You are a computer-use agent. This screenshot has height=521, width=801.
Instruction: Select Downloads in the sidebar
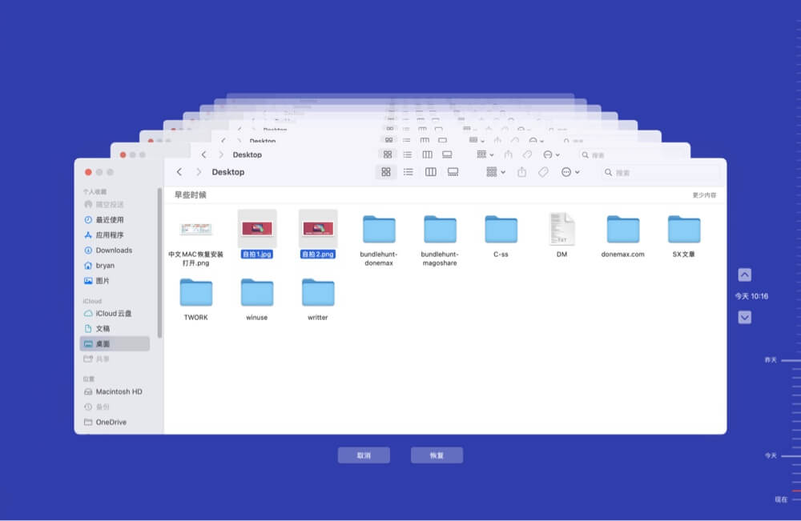[114, 250]
